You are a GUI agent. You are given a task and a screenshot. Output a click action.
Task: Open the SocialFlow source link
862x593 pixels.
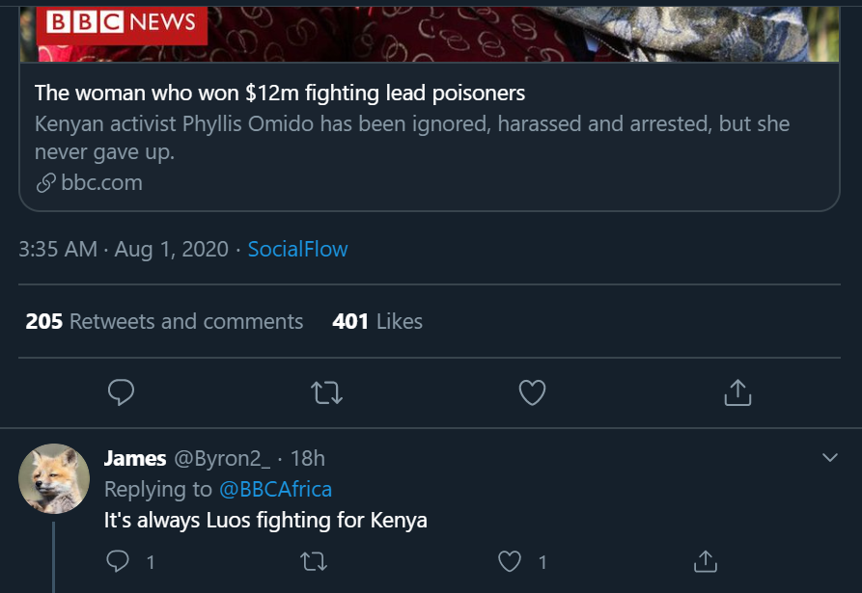click(x=297, y=249)
